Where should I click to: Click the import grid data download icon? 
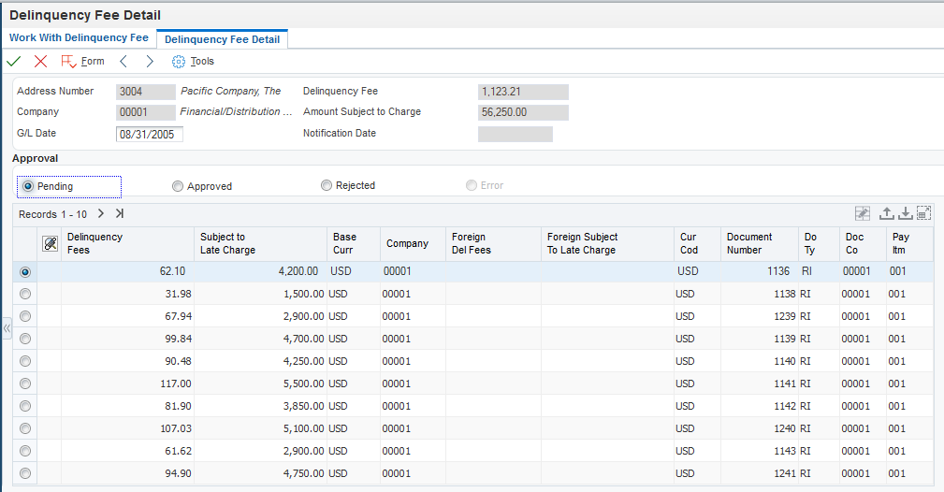click(x=905, y=213)
